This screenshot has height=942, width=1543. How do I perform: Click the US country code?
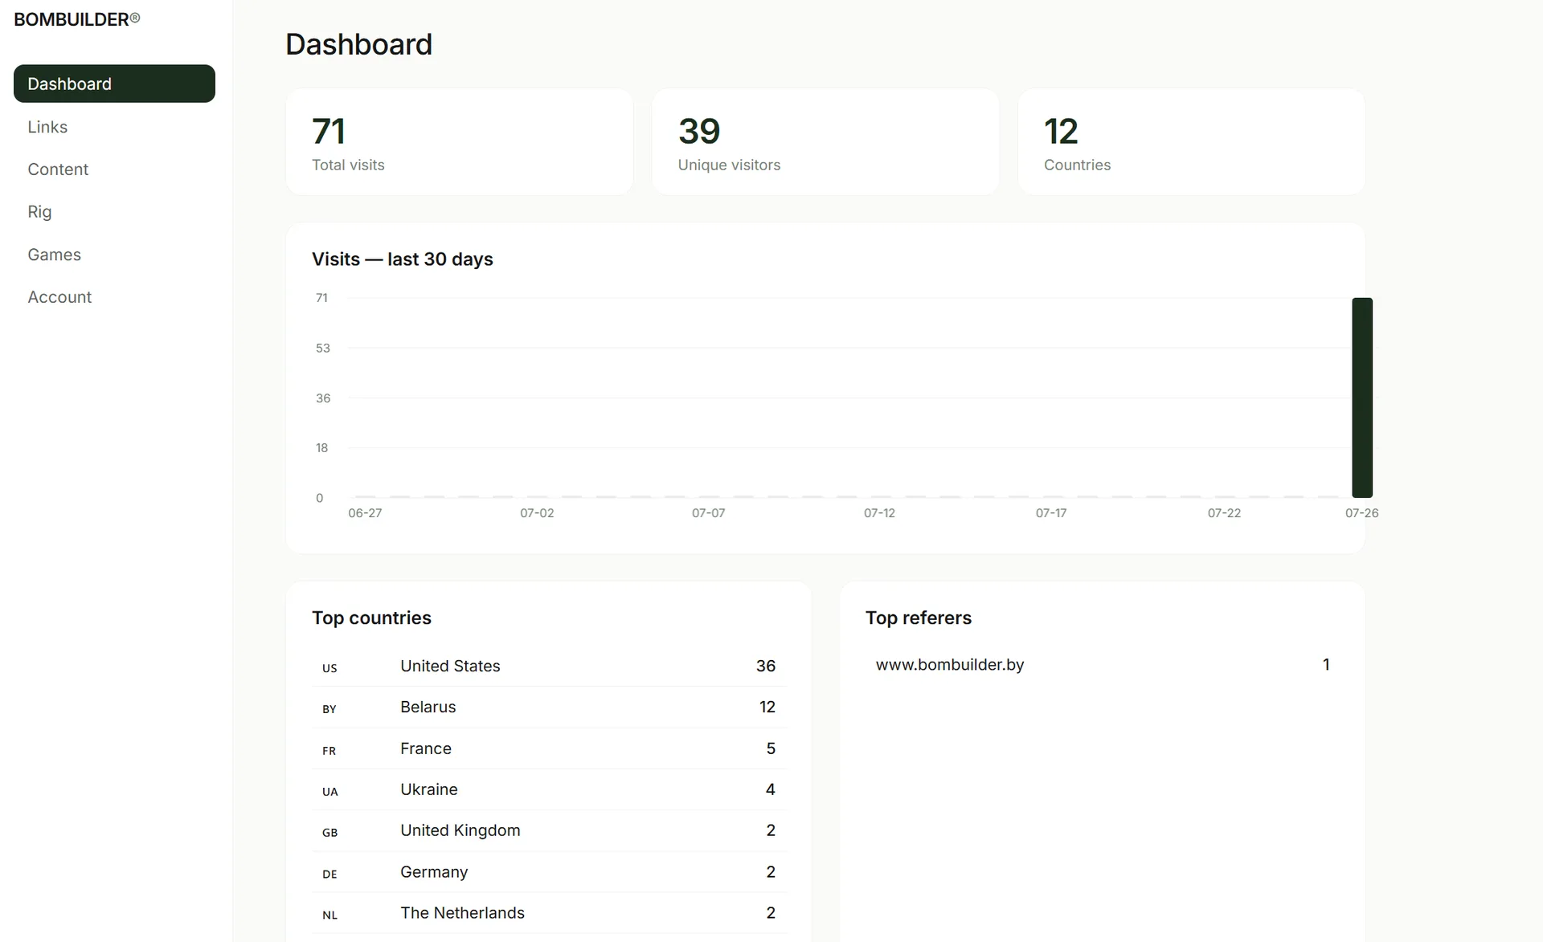(x=329, y=668)
